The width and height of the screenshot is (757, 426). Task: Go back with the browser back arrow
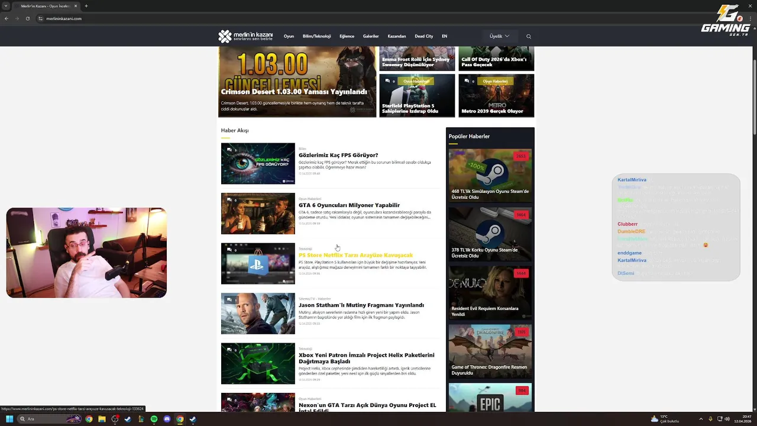tap(7, 18)
